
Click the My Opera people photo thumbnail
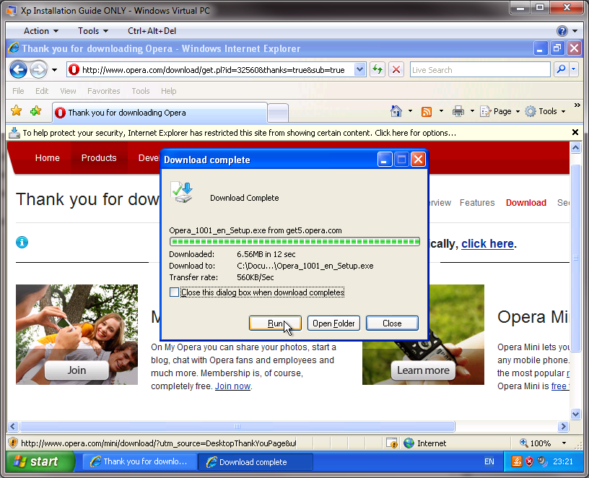click(77, 334)
